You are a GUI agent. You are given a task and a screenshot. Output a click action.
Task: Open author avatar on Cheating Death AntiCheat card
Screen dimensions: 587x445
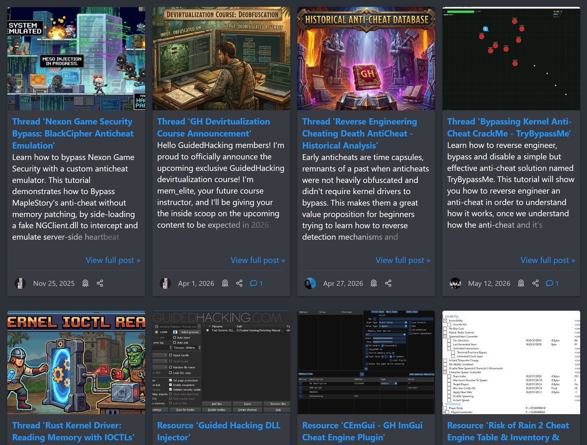pos(310,283)
